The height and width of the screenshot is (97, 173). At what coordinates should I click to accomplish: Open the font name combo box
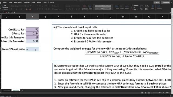pyautogui.click(x=17, y=6)
